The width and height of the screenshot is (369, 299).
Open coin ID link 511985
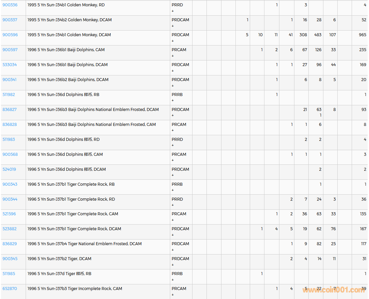coord(9,274)
